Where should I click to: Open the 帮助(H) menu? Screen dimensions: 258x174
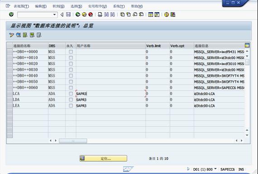point(137,6)
